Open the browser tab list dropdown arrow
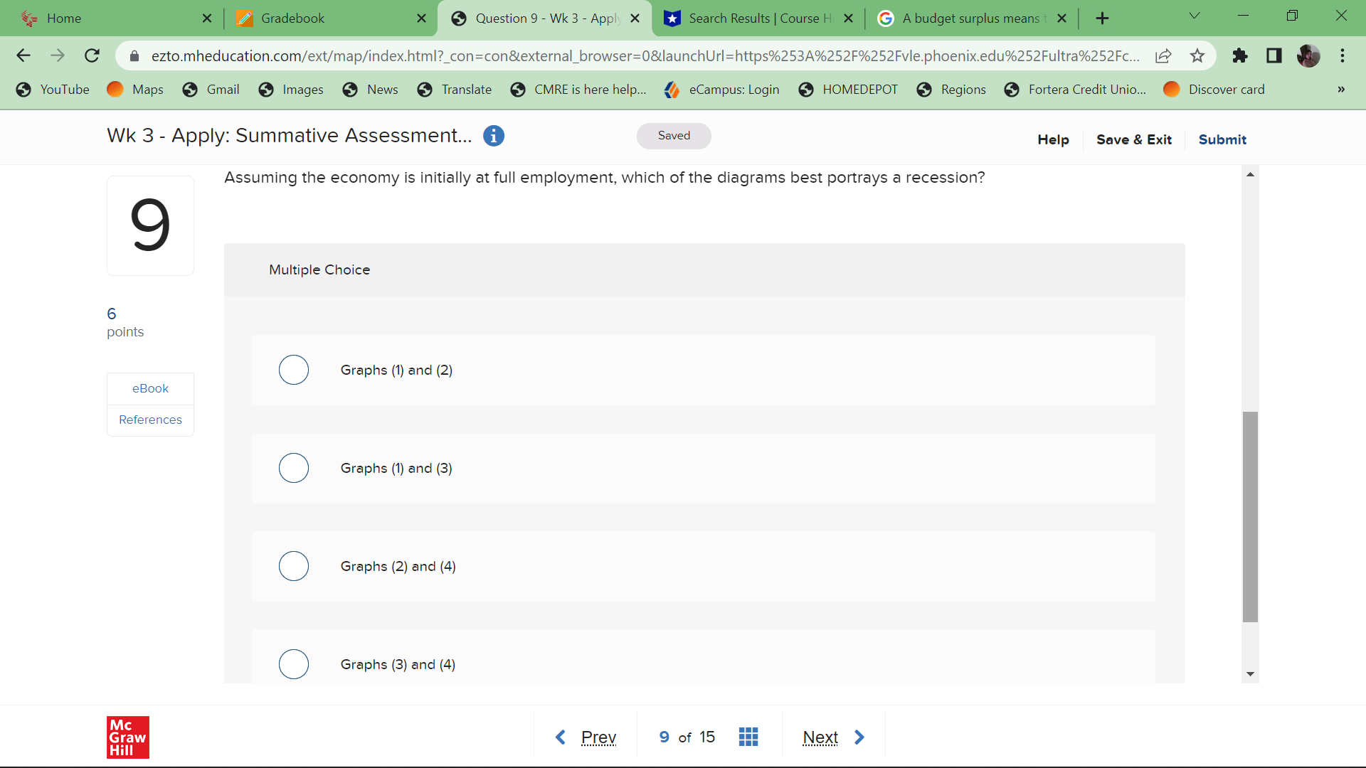 click(x=1195, y=16)
